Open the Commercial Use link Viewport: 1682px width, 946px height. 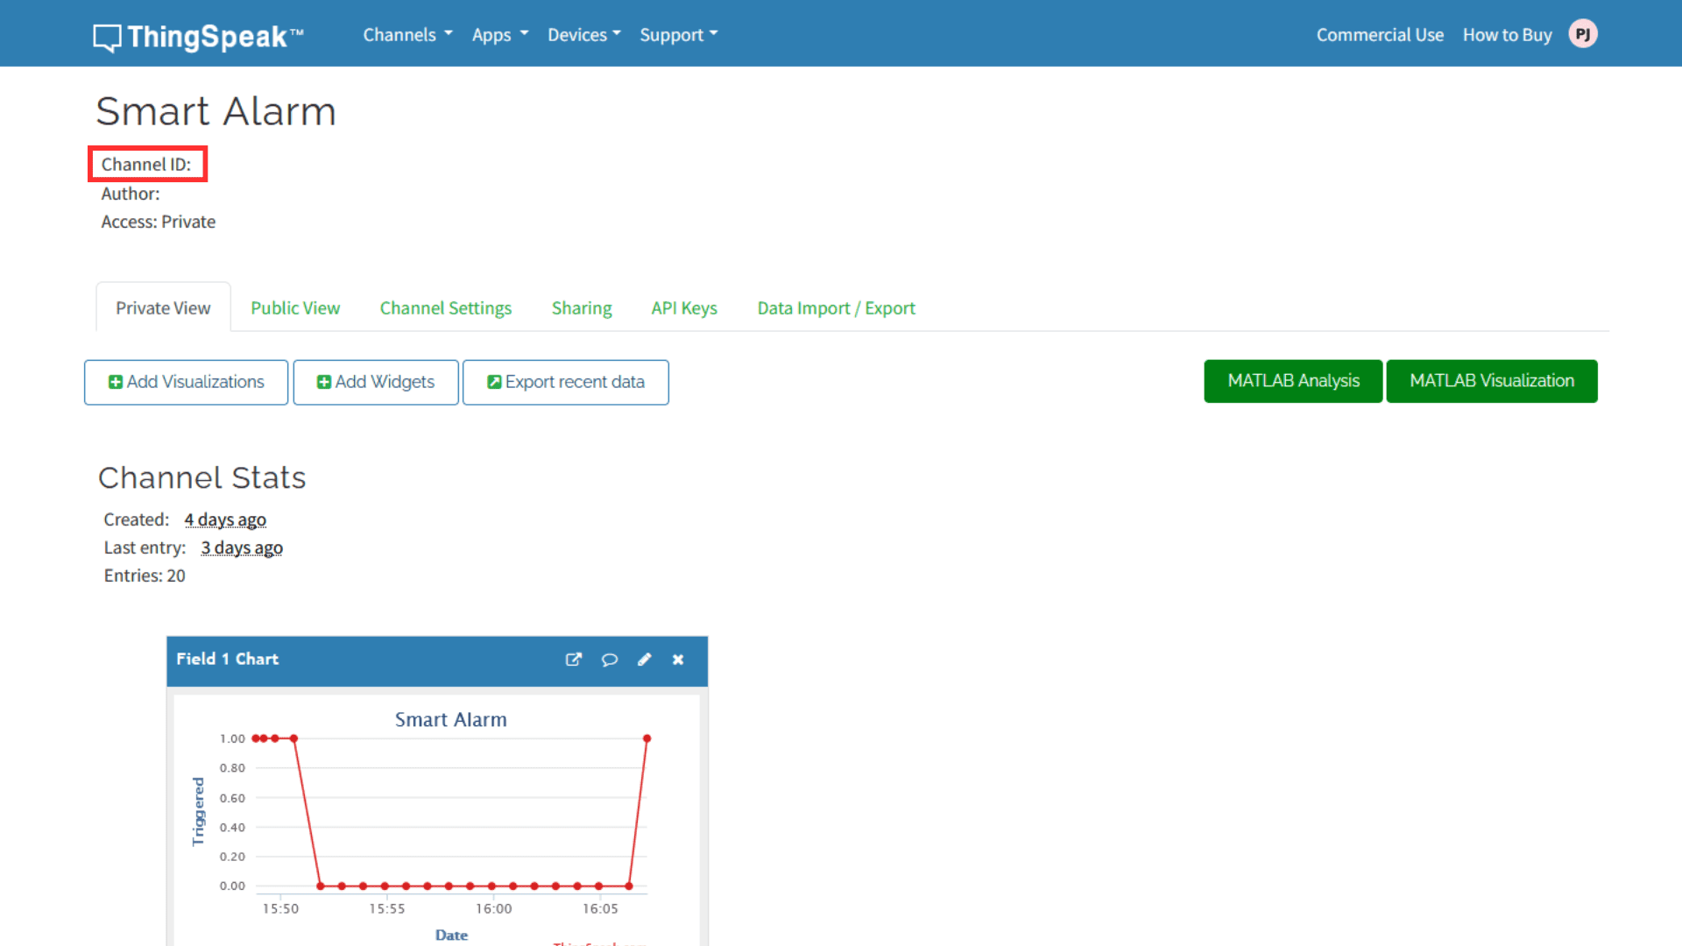pos(1380,35)
